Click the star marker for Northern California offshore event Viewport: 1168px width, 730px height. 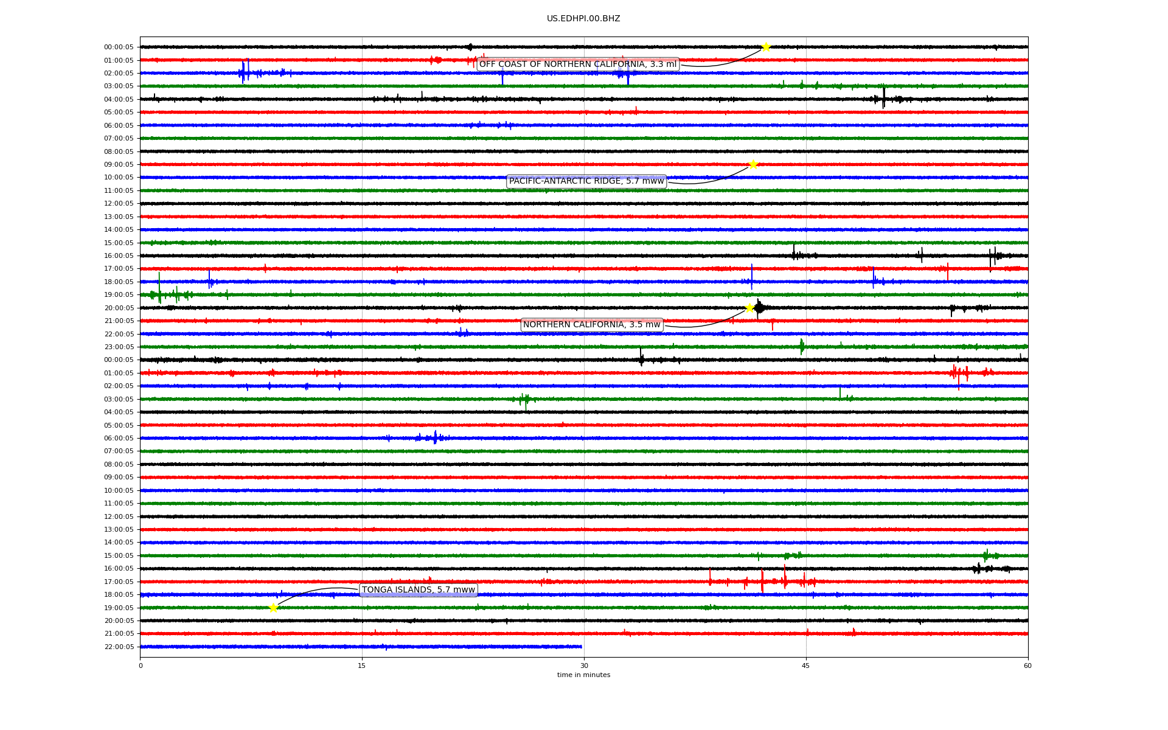(766, 47)
